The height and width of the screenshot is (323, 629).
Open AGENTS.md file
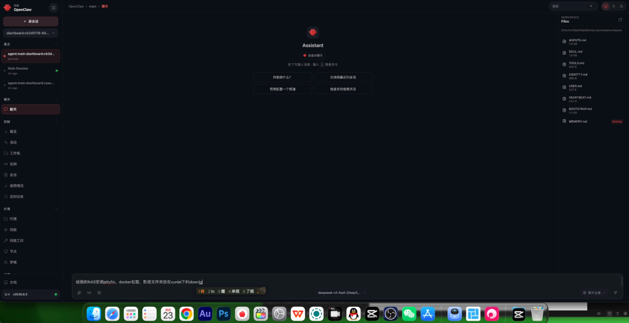pyautogui.click(x=592, y=42)
